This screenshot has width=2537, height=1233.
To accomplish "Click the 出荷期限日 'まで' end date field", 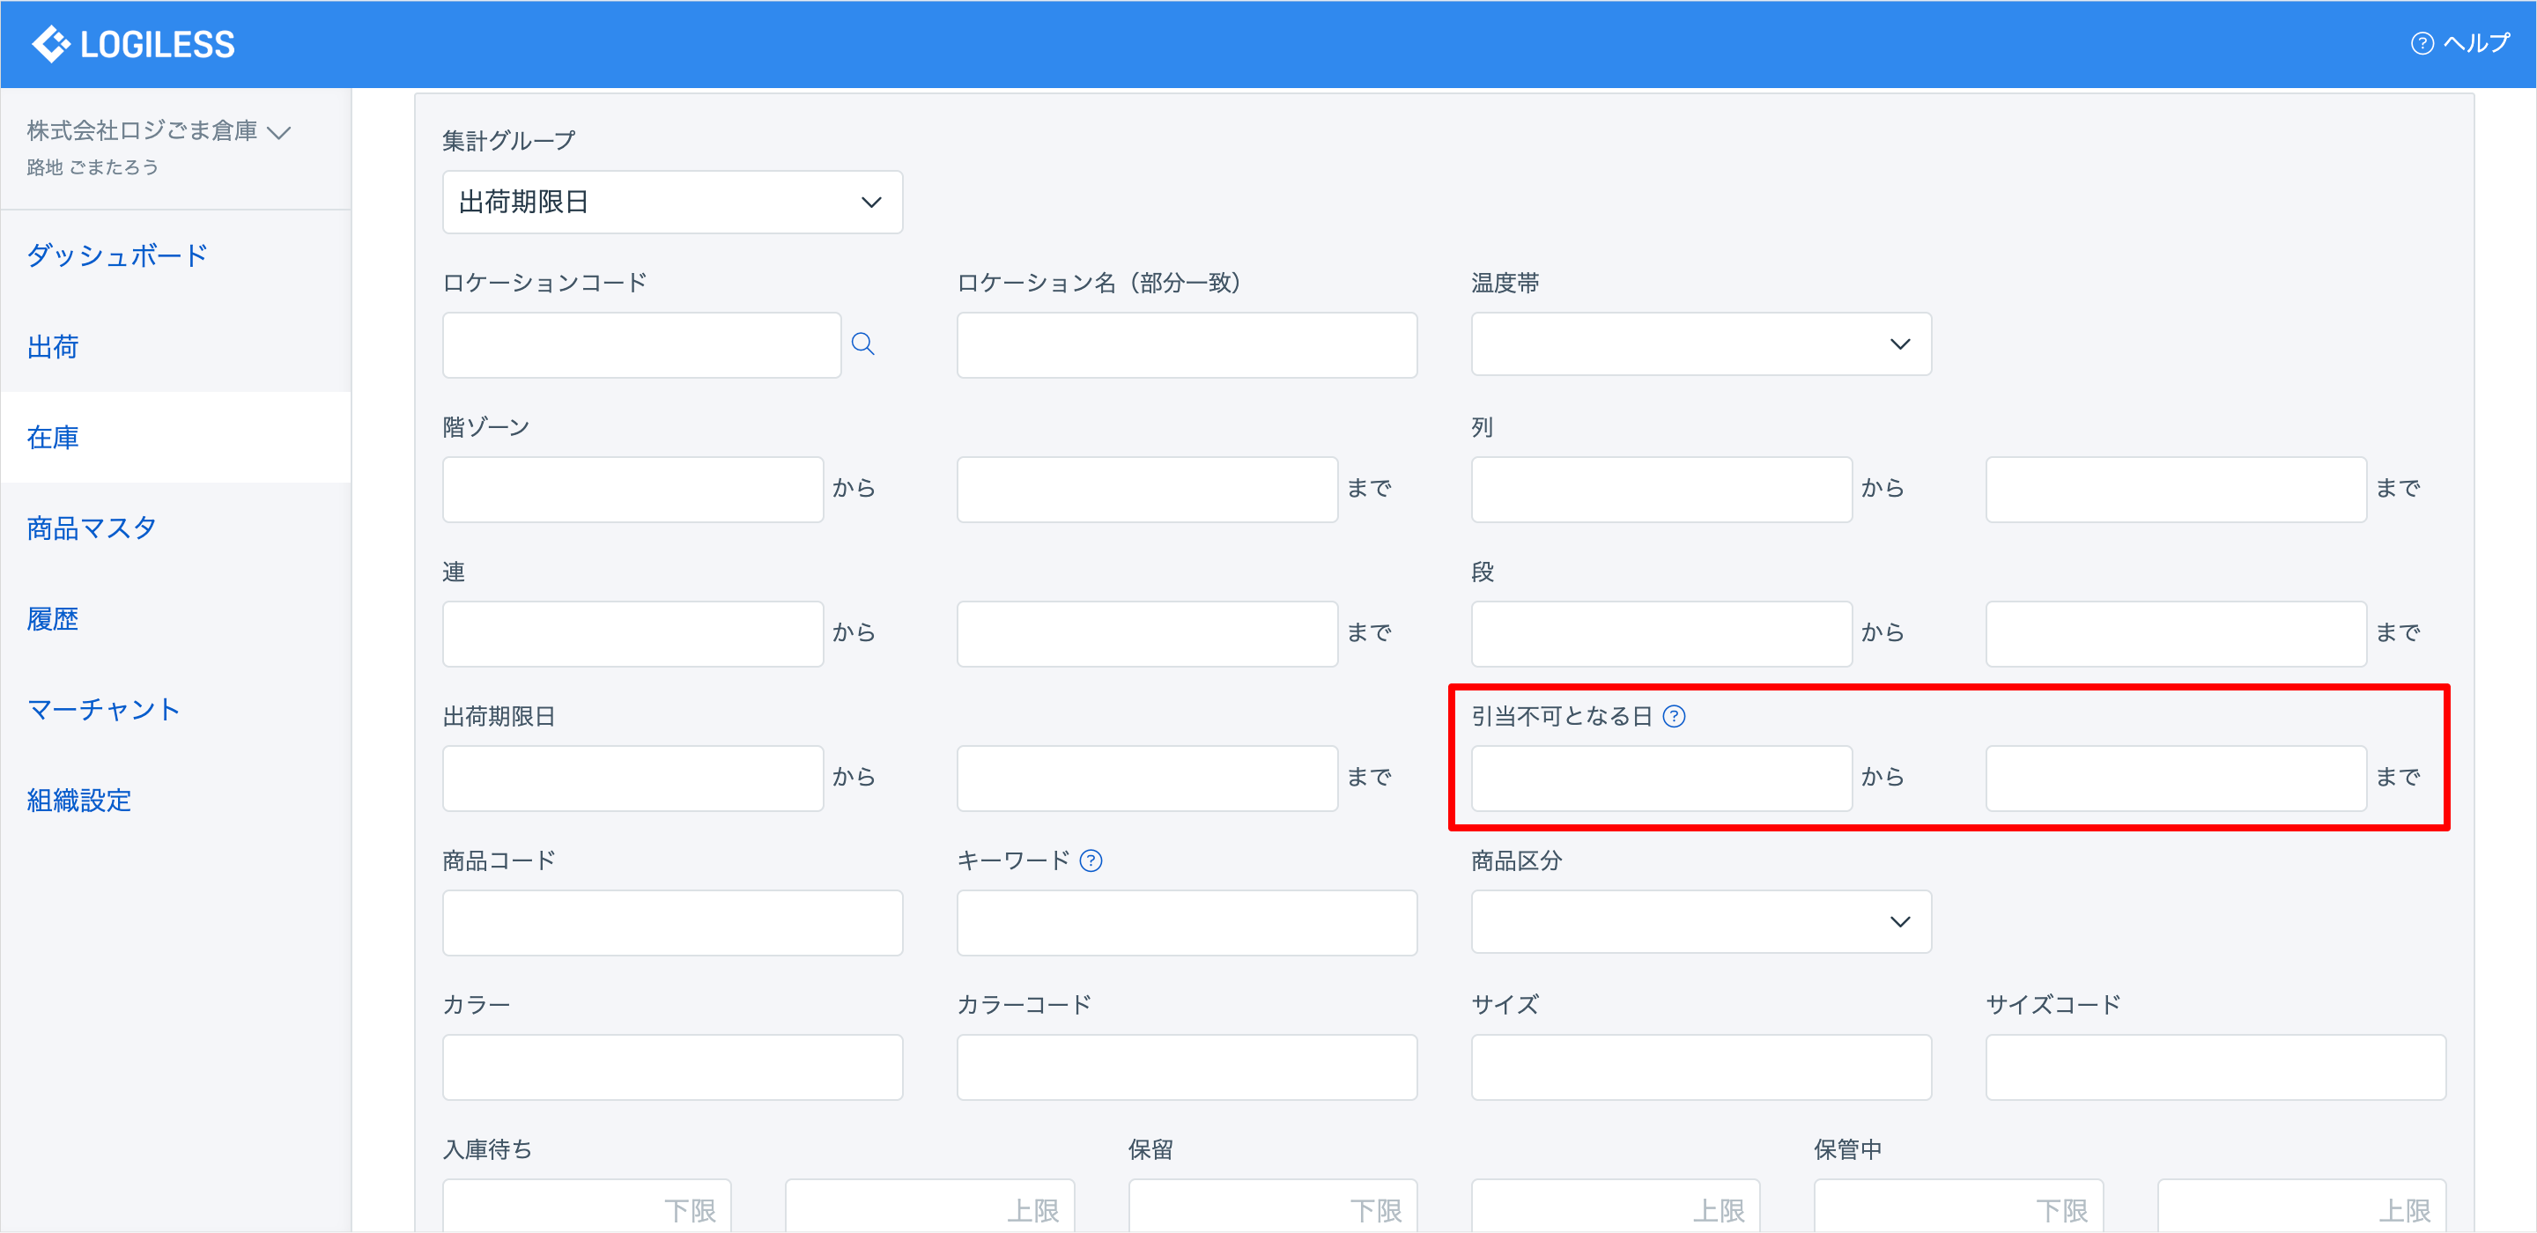I will [1147, 778].
